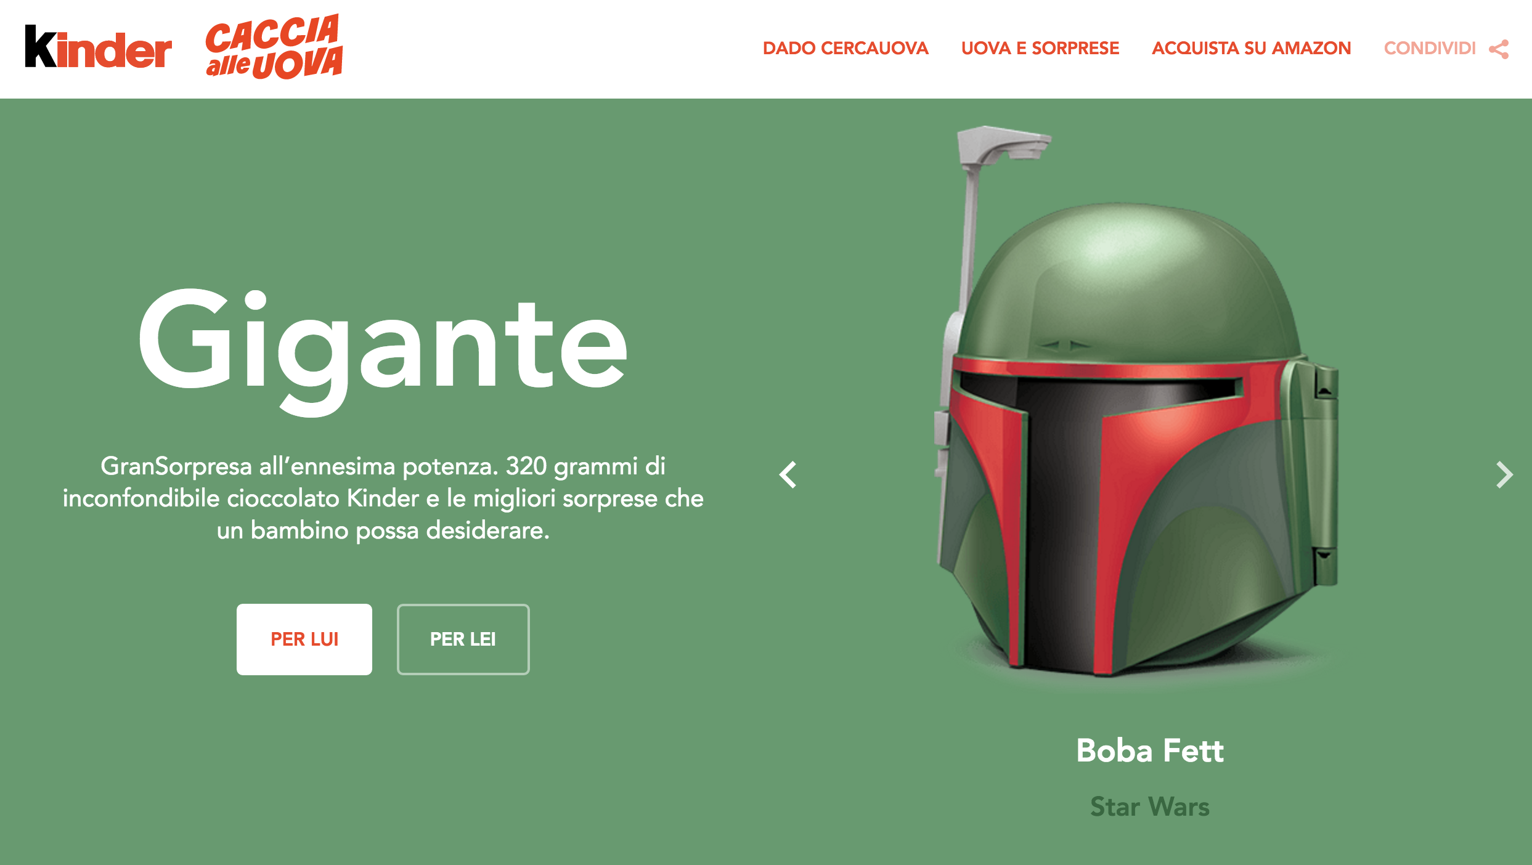Go to previous carousel surprise

[788, 474]
